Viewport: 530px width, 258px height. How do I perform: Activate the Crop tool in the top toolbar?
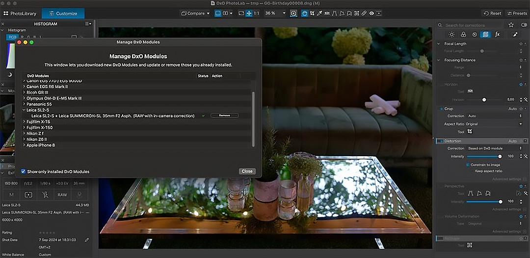tap(312, 14)
